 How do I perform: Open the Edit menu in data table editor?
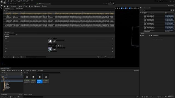11,2
